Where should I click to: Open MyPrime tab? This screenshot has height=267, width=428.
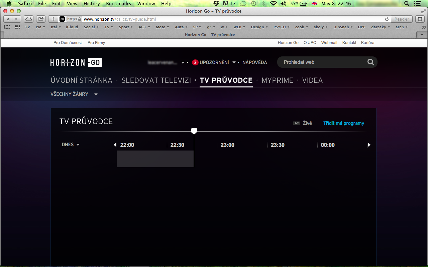tap(277, 80)
